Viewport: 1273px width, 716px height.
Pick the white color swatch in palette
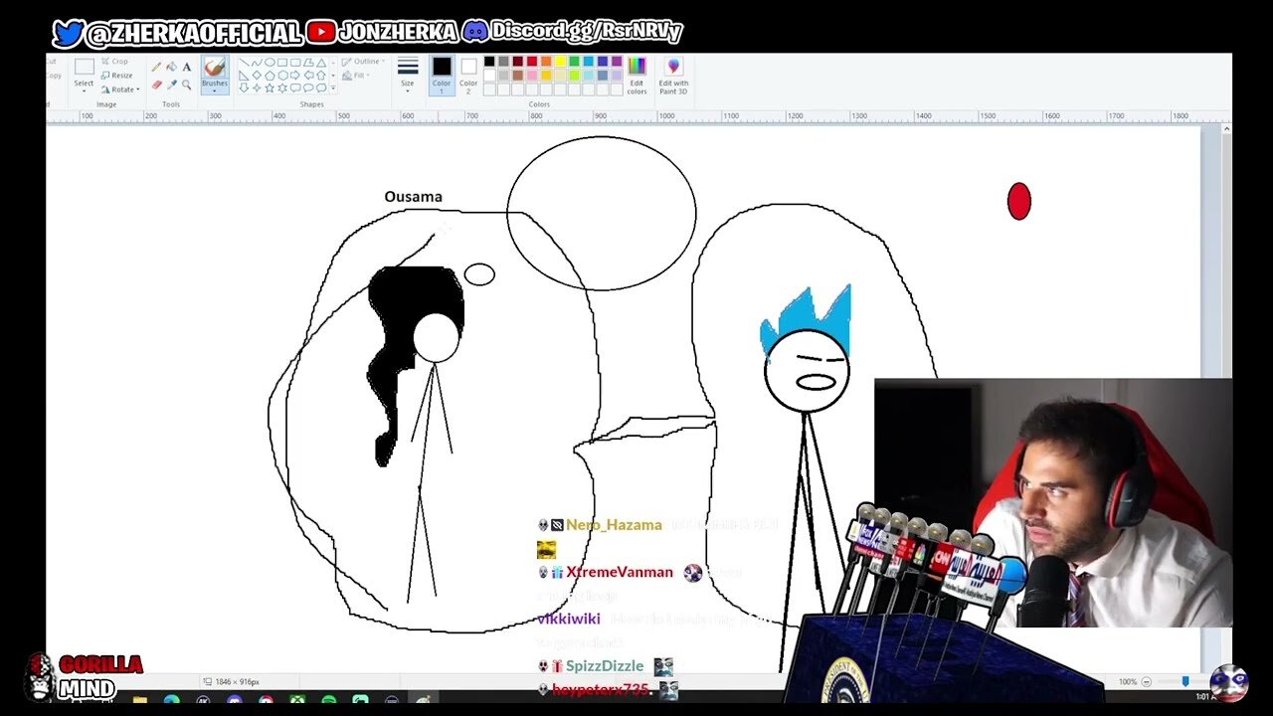pos(489,75)
